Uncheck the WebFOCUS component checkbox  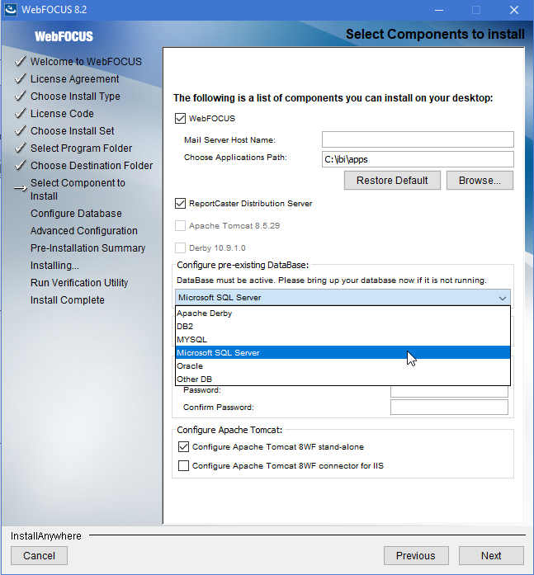click(180, 119)
